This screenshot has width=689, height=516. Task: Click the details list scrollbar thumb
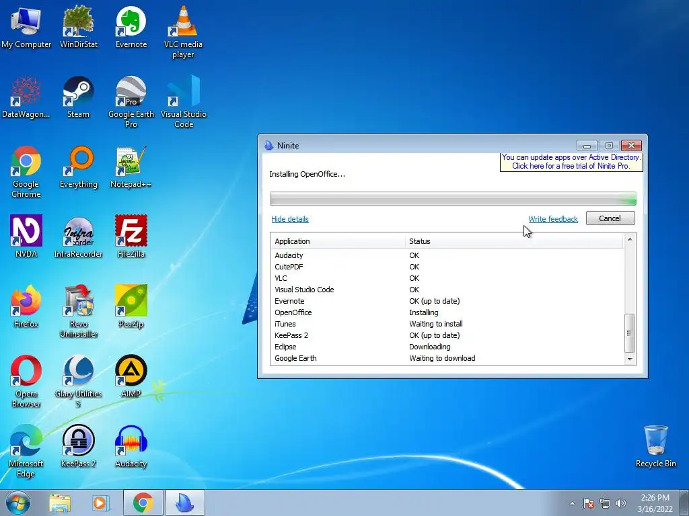coord(630,333)
